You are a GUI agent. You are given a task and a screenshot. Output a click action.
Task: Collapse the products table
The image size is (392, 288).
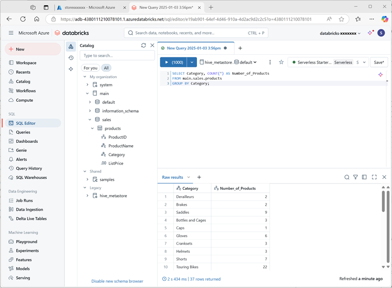92,128
